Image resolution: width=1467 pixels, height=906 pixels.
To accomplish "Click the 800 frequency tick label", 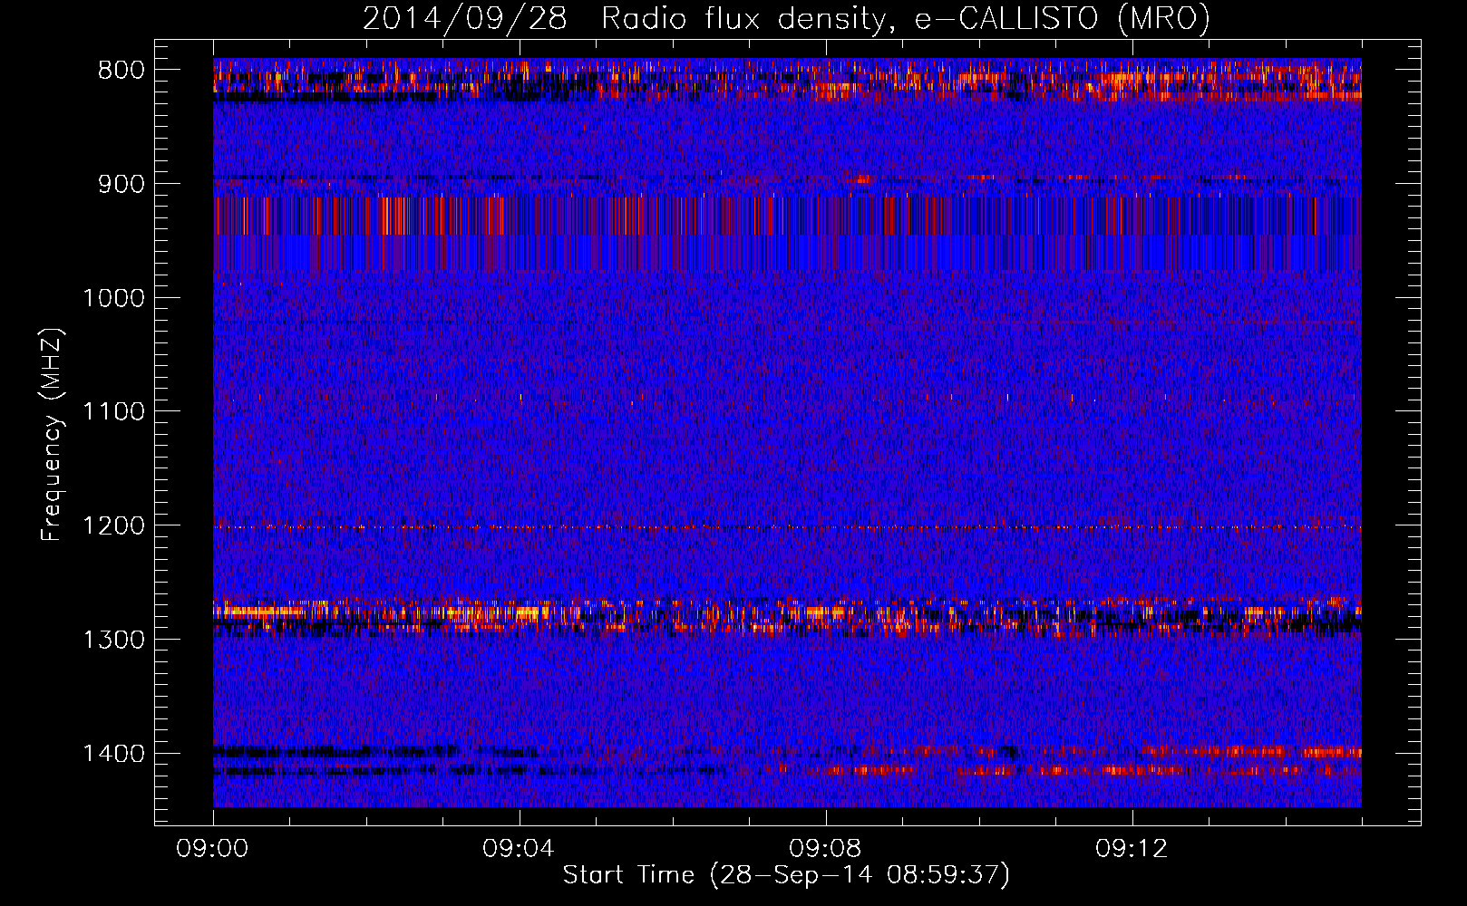I will (121, 71).
